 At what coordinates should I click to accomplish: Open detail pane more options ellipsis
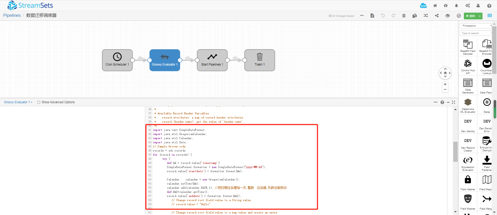click(436, 102)
